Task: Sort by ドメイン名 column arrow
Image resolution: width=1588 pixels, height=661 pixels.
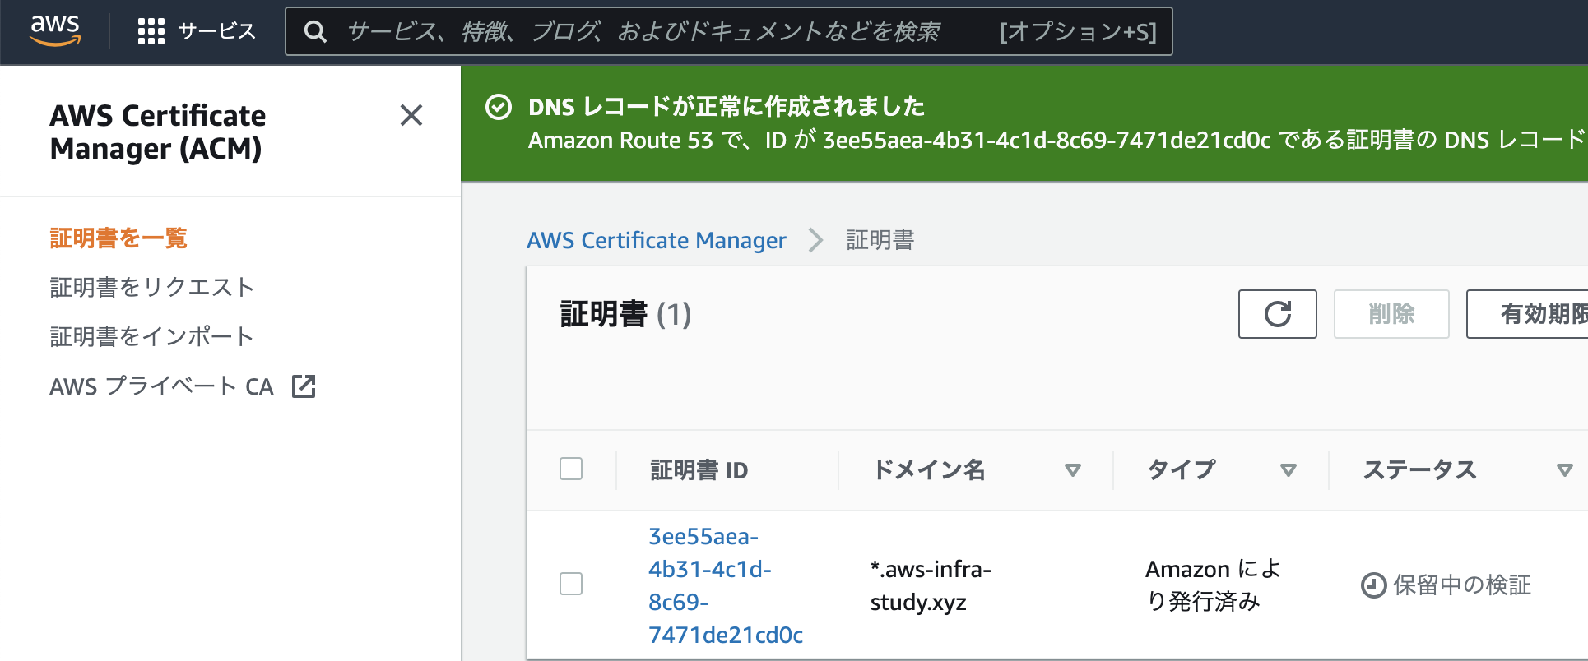Action: point(1072,470)
